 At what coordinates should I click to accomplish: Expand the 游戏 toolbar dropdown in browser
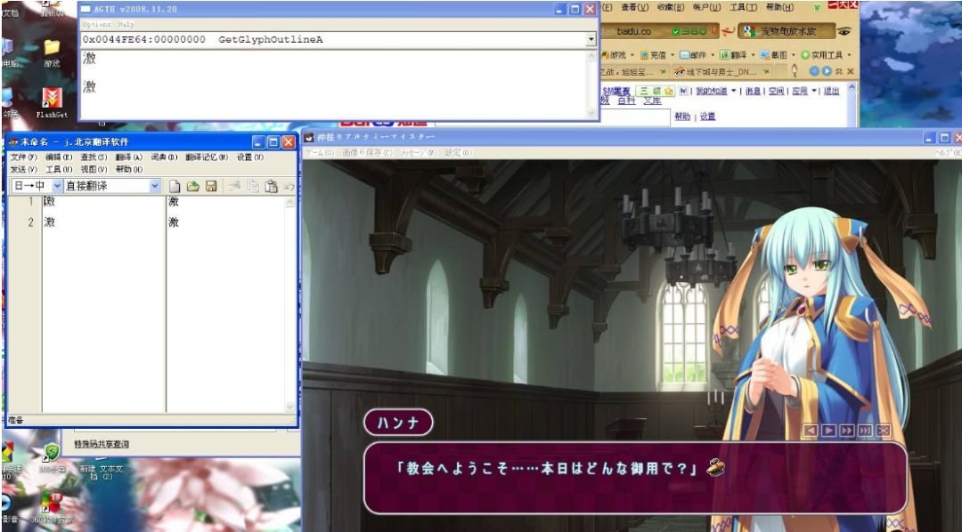click(632, 55)
